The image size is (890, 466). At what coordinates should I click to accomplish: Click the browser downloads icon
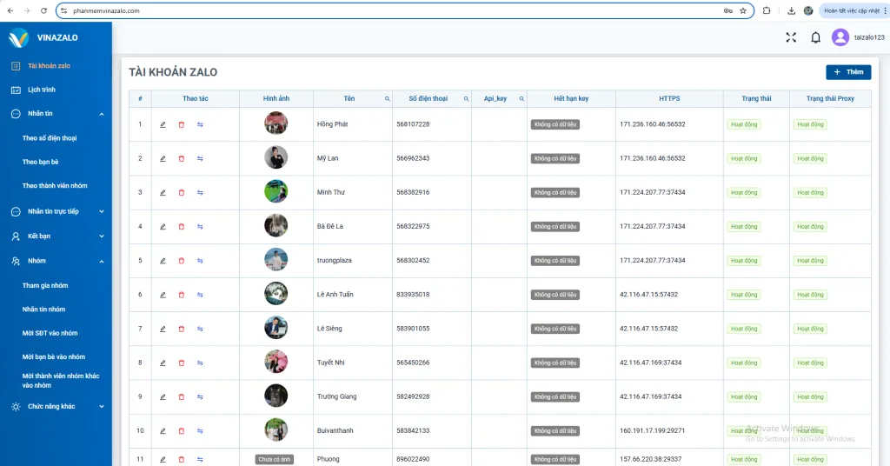[791, 10]
